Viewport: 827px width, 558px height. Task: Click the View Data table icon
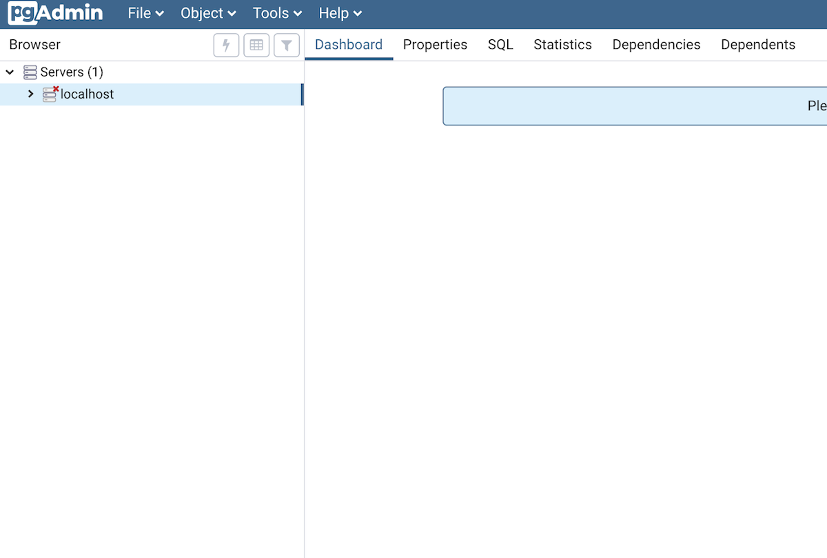click(x=256, y=45)
